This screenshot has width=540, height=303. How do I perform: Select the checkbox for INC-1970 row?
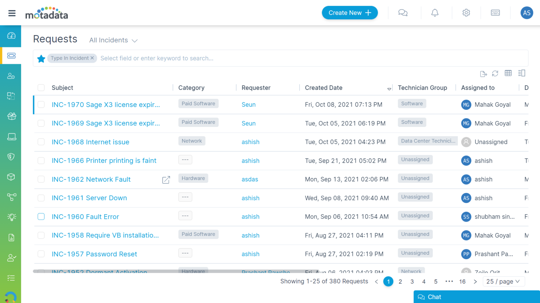click(41, 105)
